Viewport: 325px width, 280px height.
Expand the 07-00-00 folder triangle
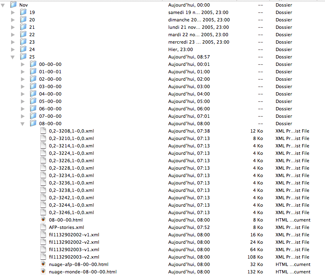(x=23, y=116)
